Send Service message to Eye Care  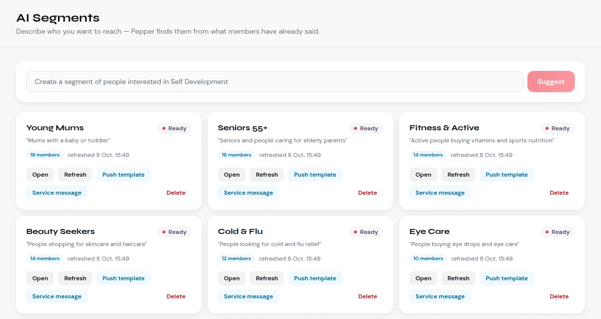coord(440,296)
